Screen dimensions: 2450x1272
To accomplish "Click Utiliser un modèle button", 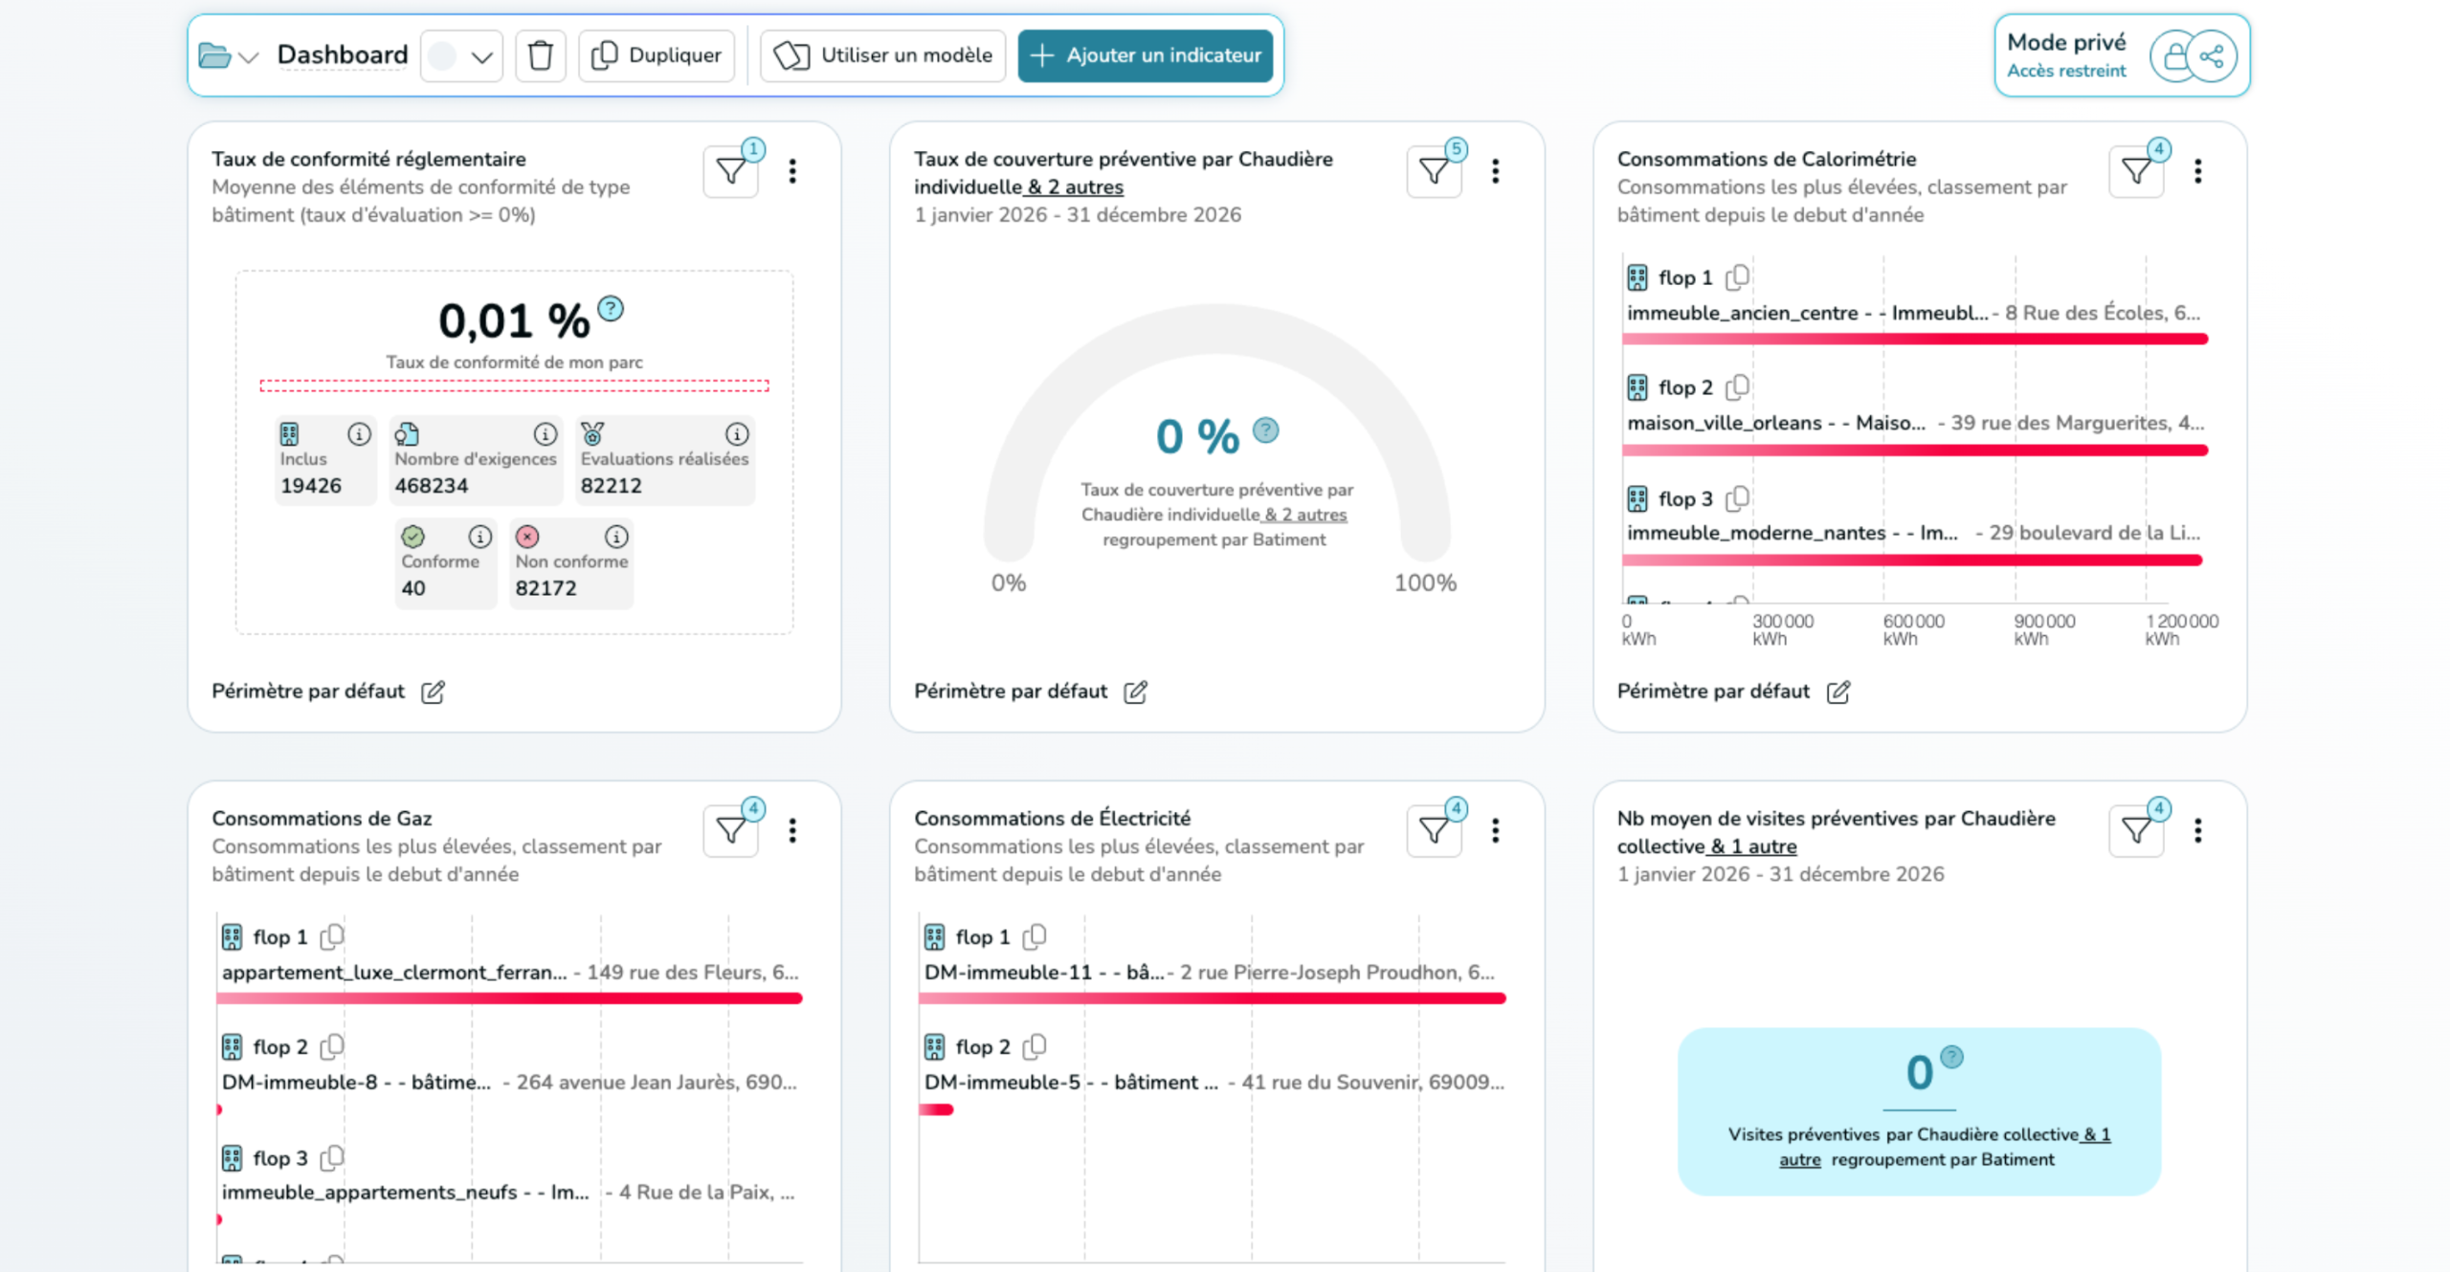I will [882, 56].
